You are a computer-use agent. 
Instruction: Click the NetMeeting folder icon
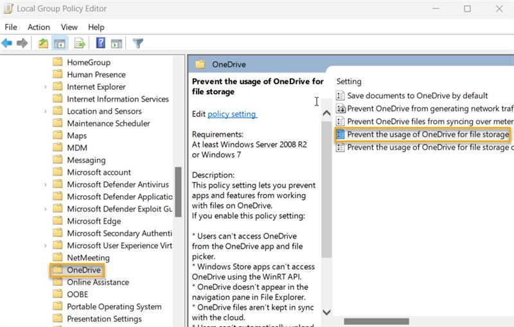58,257
